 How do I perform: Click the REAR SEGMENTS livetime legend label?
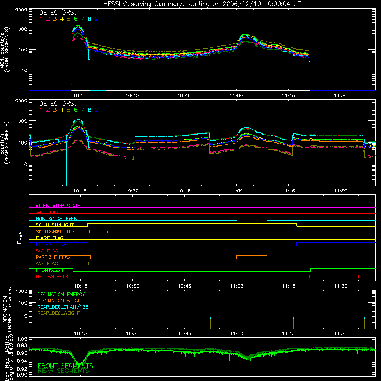pyautogui.click(x=63, y=371)
